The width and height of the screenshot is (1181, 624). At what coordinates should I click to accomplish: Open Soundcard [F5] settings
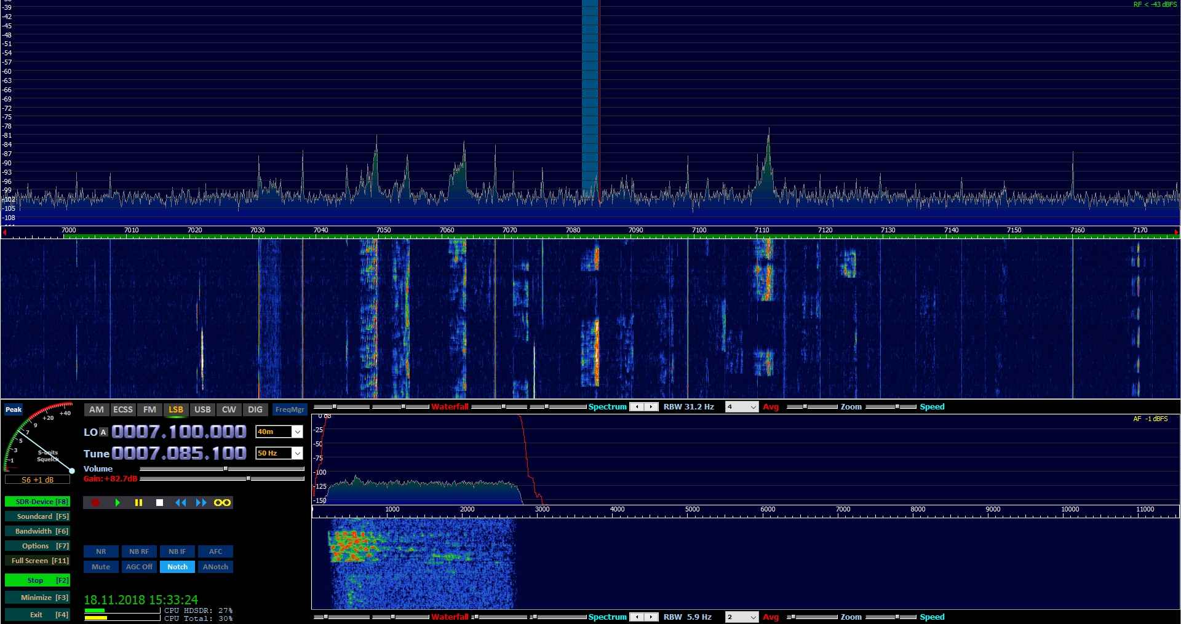pos(38,516)
